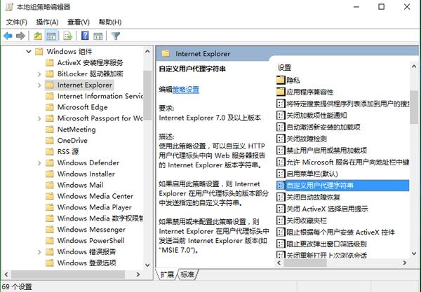
Task: Click the policy icon beside 自动激活新安装的加载项
Action: click(x=281, y=127)
